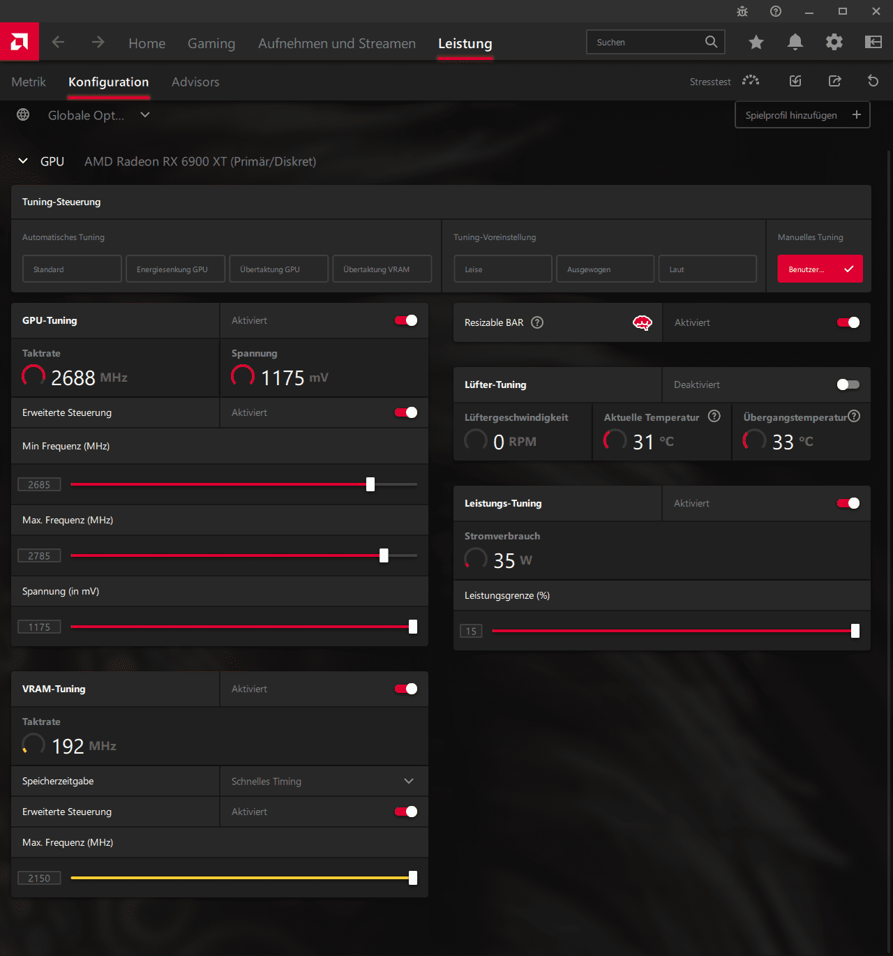
Task: Open help for Übergangstemperatur
Action: (x=854, y=417)
